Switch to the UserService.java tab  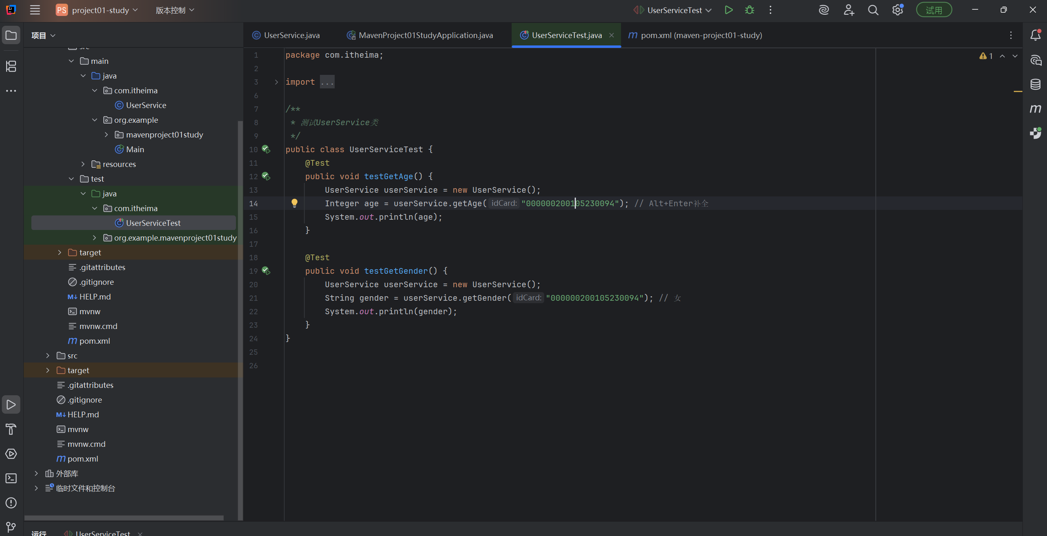(x=291, y=35)
